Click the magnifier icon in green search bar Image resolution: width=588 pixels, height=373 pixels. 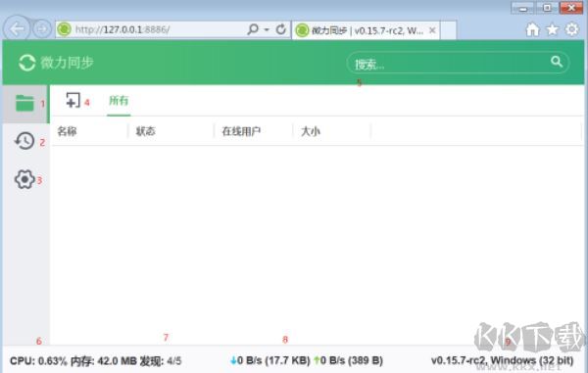pos(557,62)
